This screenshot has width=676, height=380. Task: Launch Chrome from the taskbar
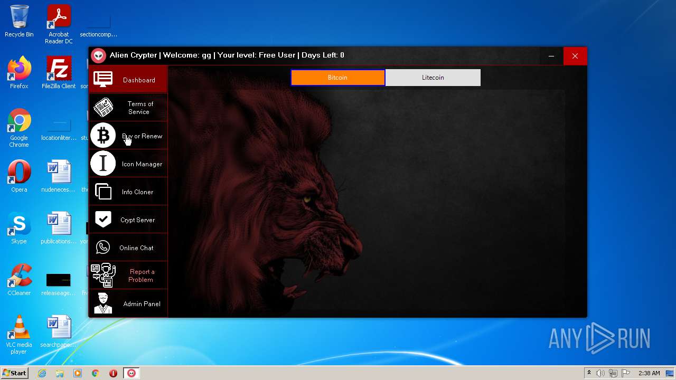pyautogui.click(x=95, y=373)
